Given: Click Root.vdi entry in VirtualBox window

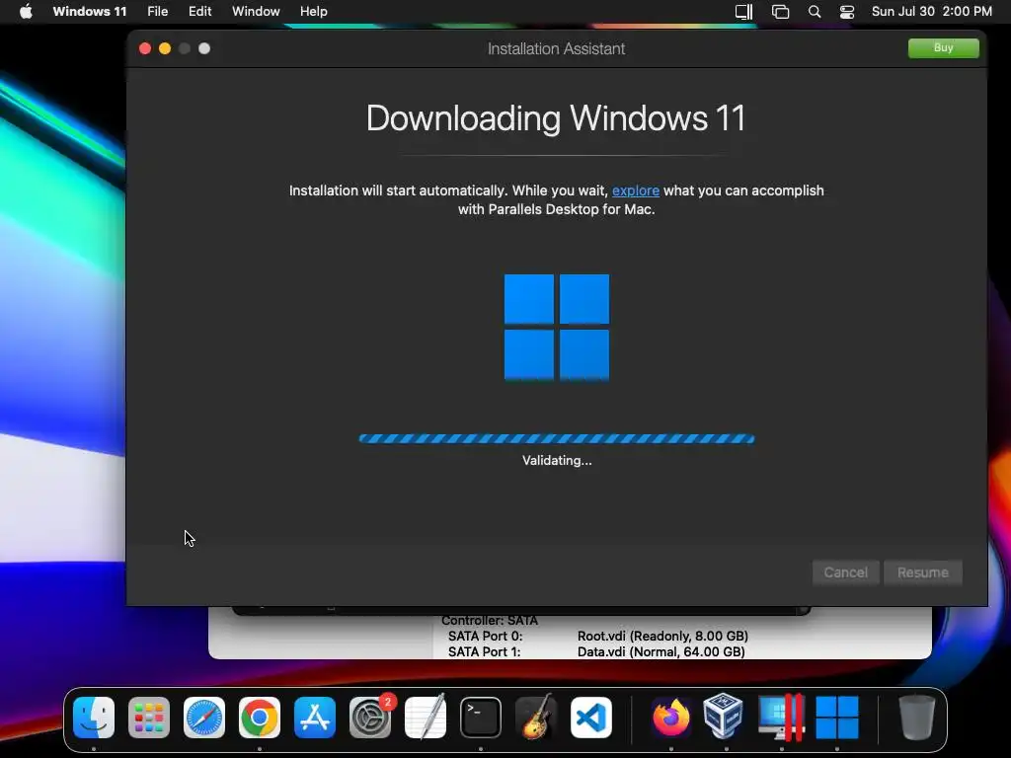Looking at the screenshot, I should [662, 637].
